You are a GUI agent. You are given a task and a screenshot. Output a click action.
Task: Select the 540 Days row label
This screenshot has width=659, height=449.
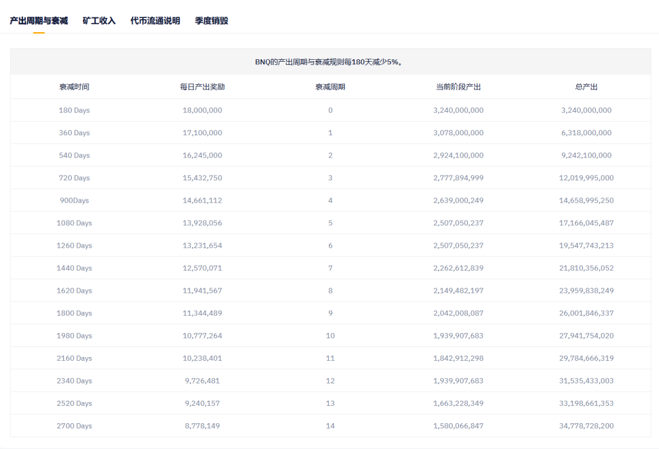(x=75, y=156)
